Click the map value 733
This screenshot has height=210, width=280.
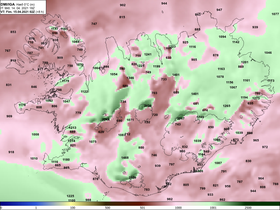(x=164, y=79)
